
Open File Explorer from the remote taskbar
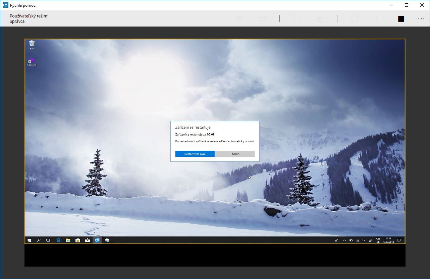pyautogui.click(x=68, y=240)
